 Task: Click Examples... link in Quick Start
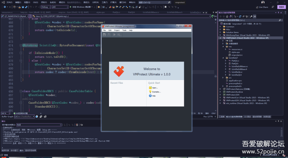click(155, 92)
